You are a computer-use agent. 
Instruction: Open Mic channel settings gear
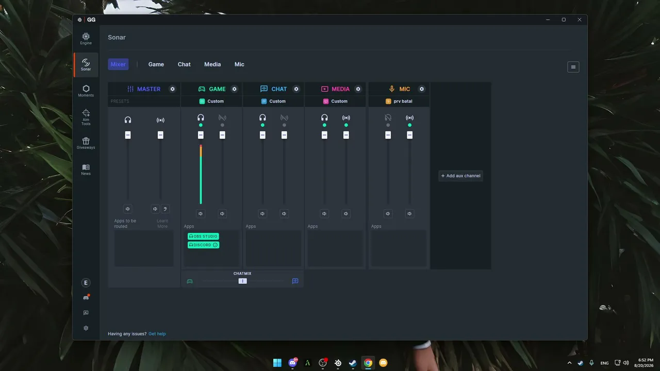click(422, 89)
